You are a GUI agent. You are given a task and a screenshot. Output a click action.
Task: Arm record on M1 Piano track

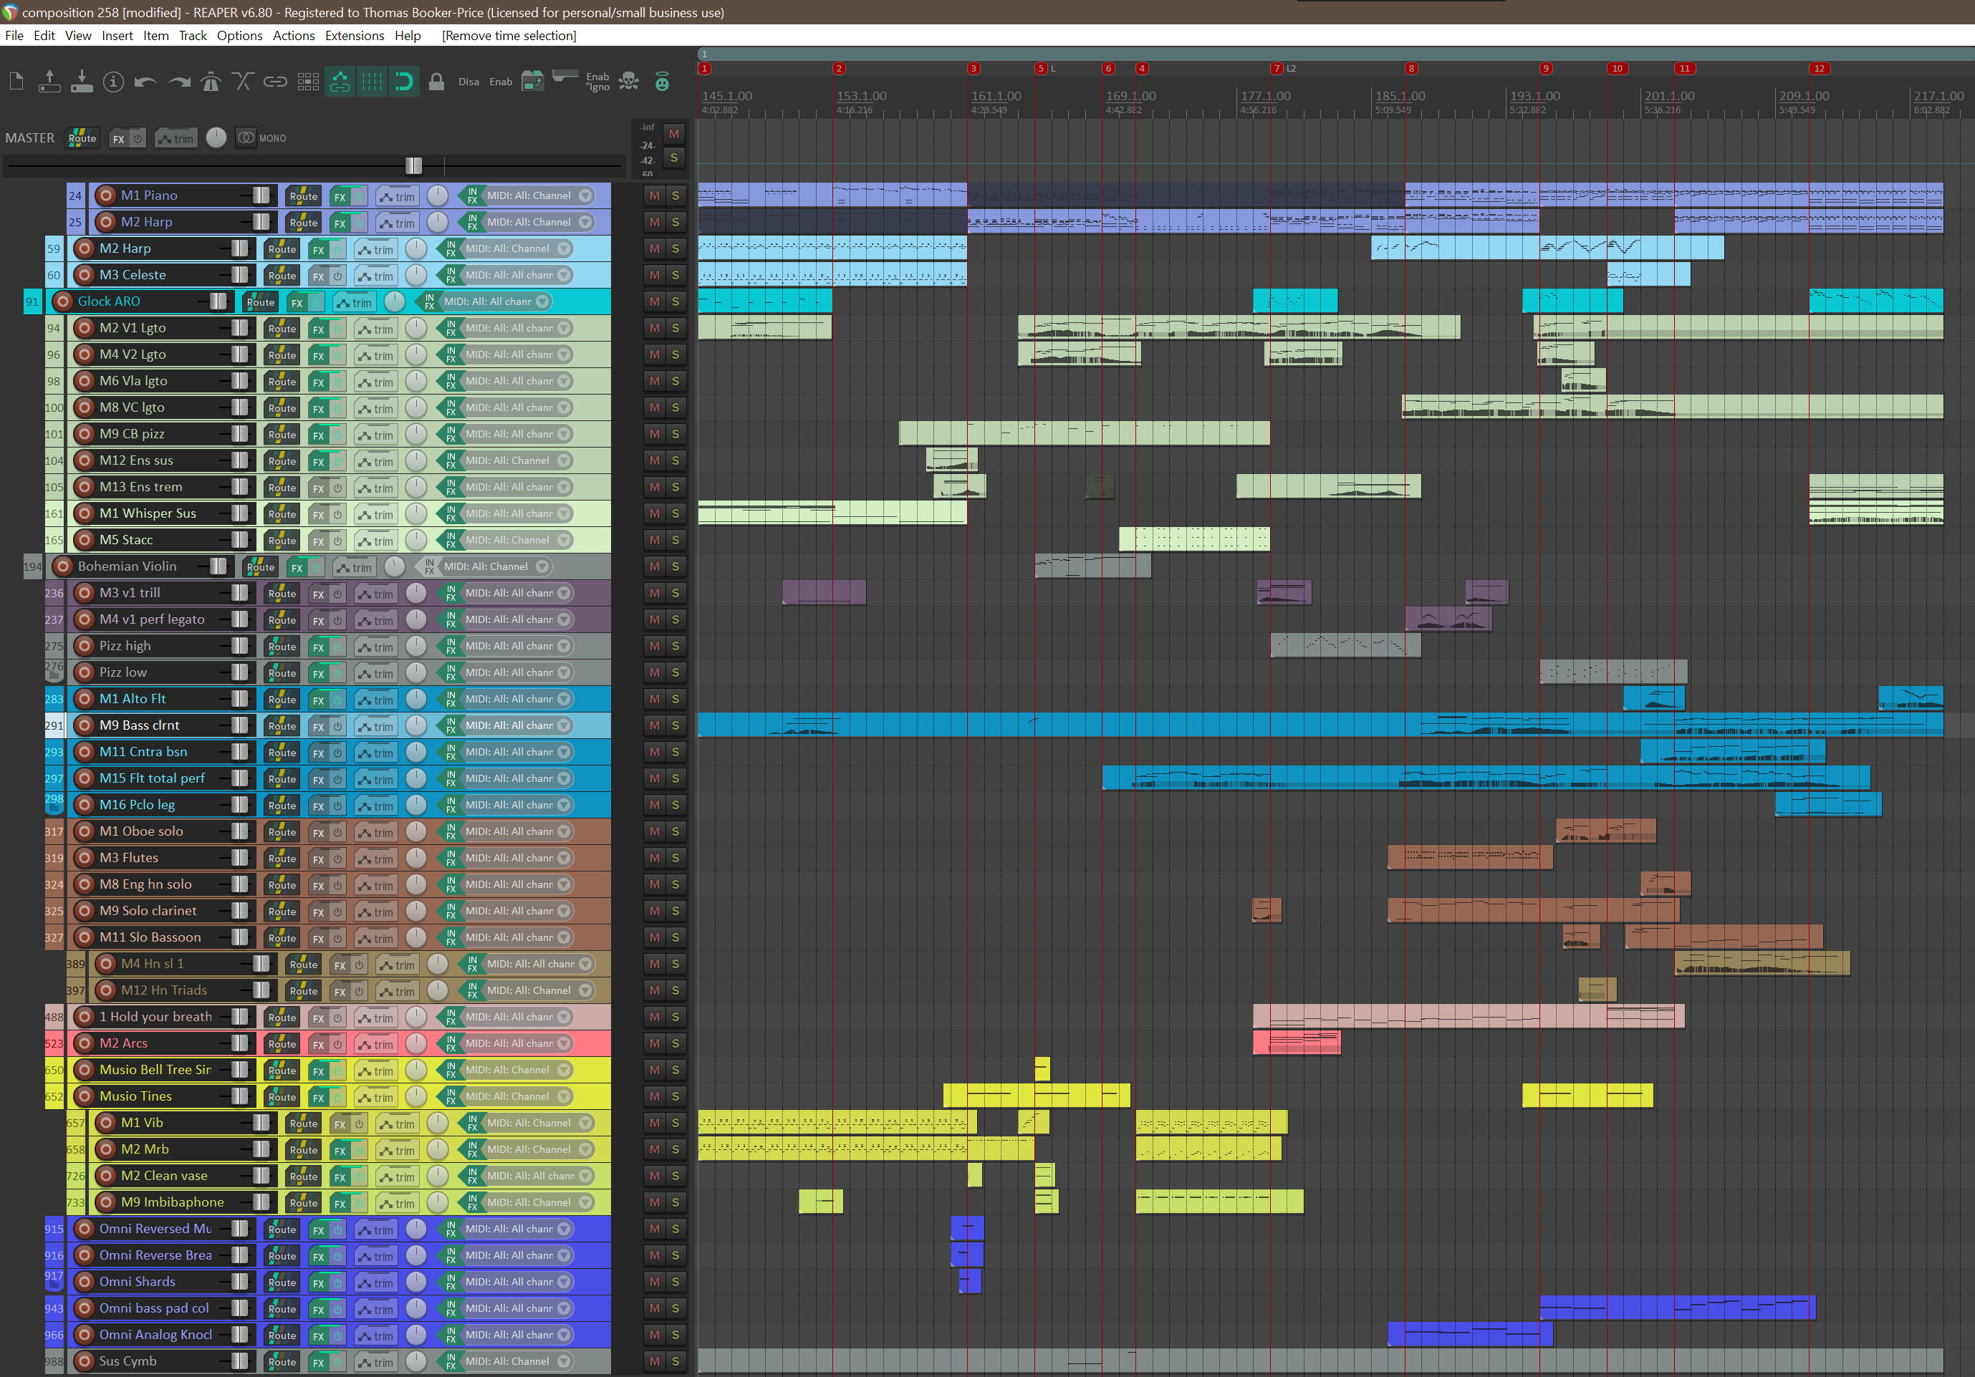[x=106, y=195]
